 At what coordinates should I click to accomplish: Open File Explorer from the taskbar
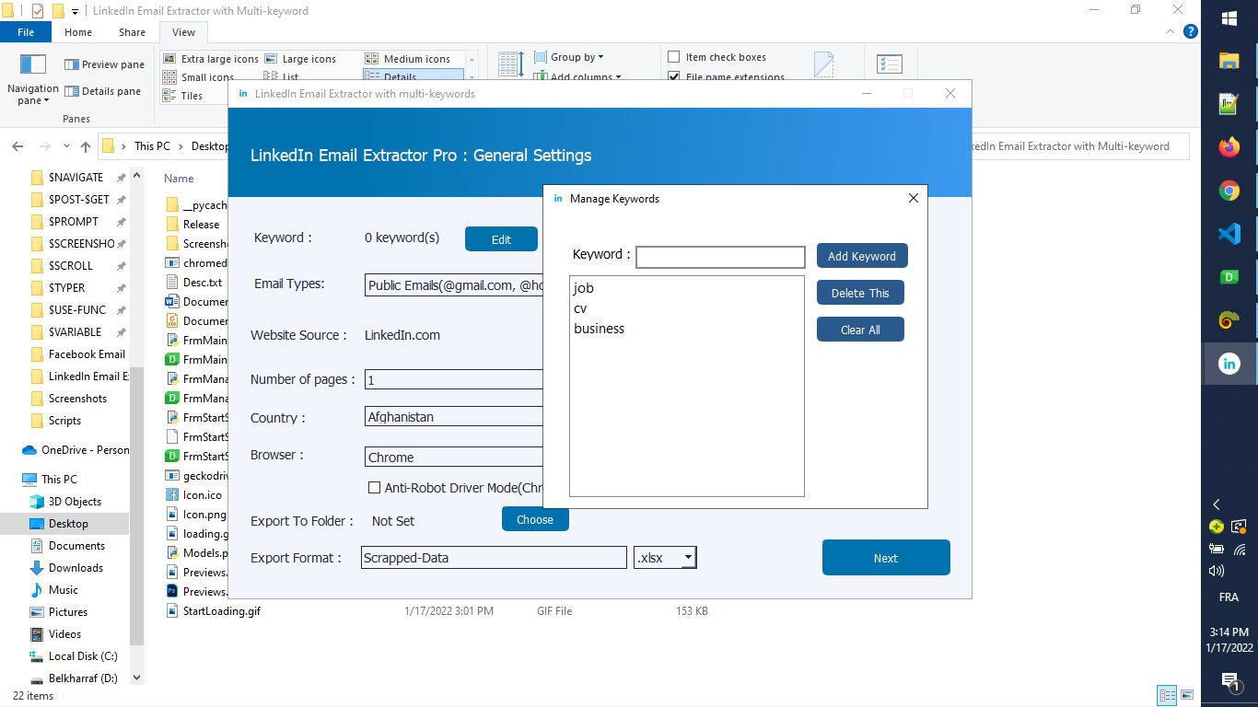1229,61
